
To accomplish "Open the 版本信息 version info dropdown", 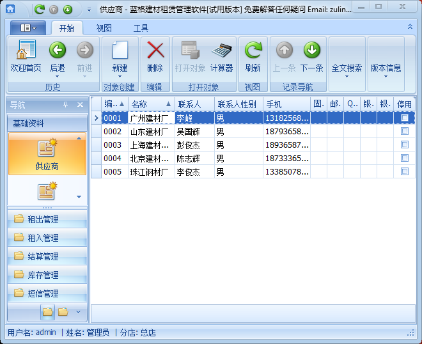I will 386,70.
